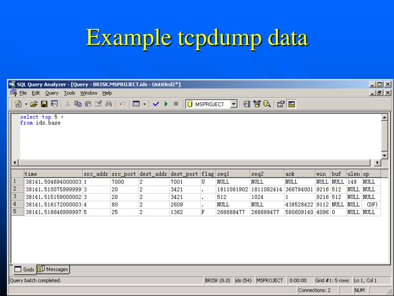Click the SQL Query Analyzer title bar icon

click(12, 84)
